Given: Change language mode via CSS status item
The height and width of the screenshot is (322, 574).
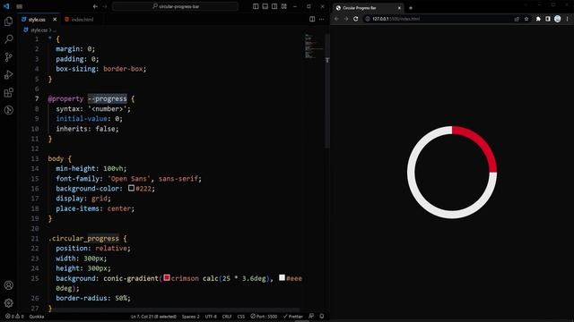Looking at the screenshot, I should pos(241,317).
